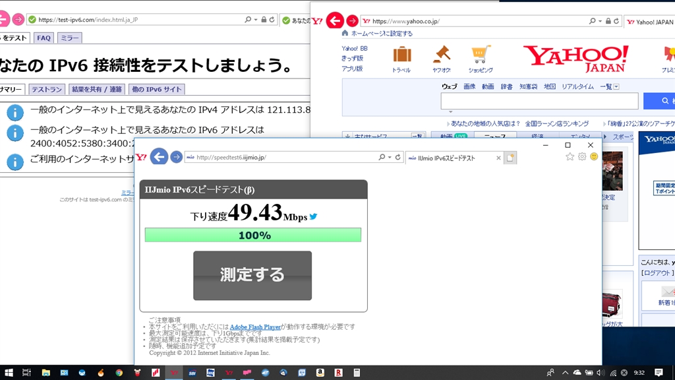675x380 pixels.
Task: Open the テストラン tab on test-ipv6
Action: pyautogui.click(x=47, y=89)
